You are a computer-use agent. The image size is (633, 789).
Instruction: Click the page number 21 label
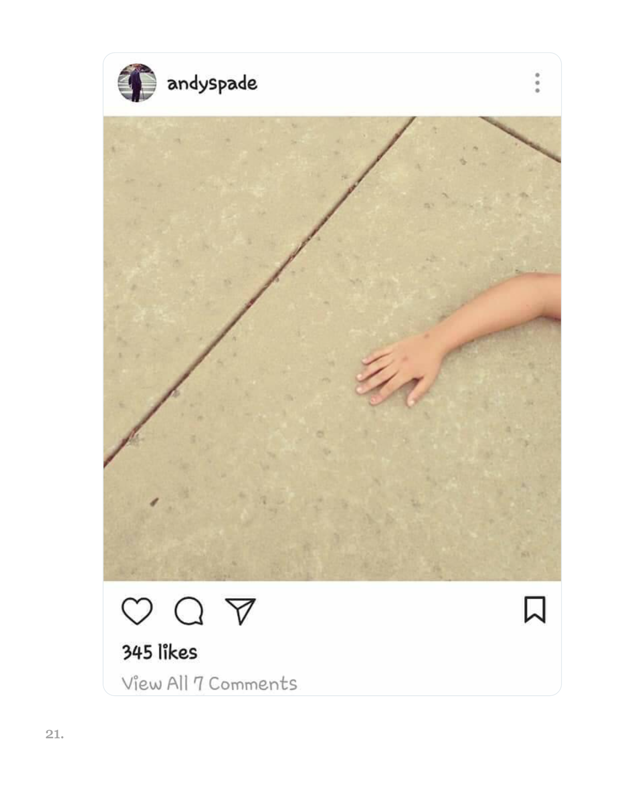54,734
